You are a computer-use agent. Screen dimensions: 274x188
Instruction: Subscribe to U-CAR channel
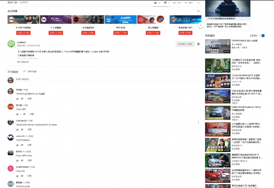tap(24, 33)
